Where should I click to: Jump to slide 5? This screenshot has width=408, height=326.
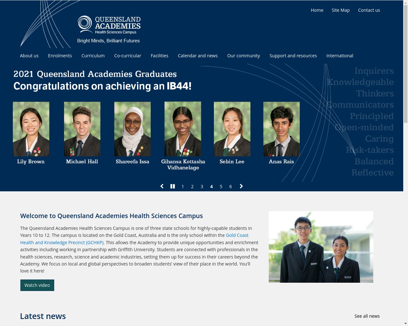point(221,187)
